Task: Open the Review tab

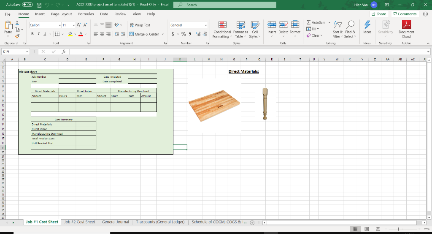Action: [x=120, y=14]
